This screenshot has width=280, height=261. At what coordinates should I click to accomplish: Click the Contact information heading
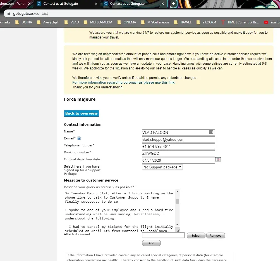[83, 125]
